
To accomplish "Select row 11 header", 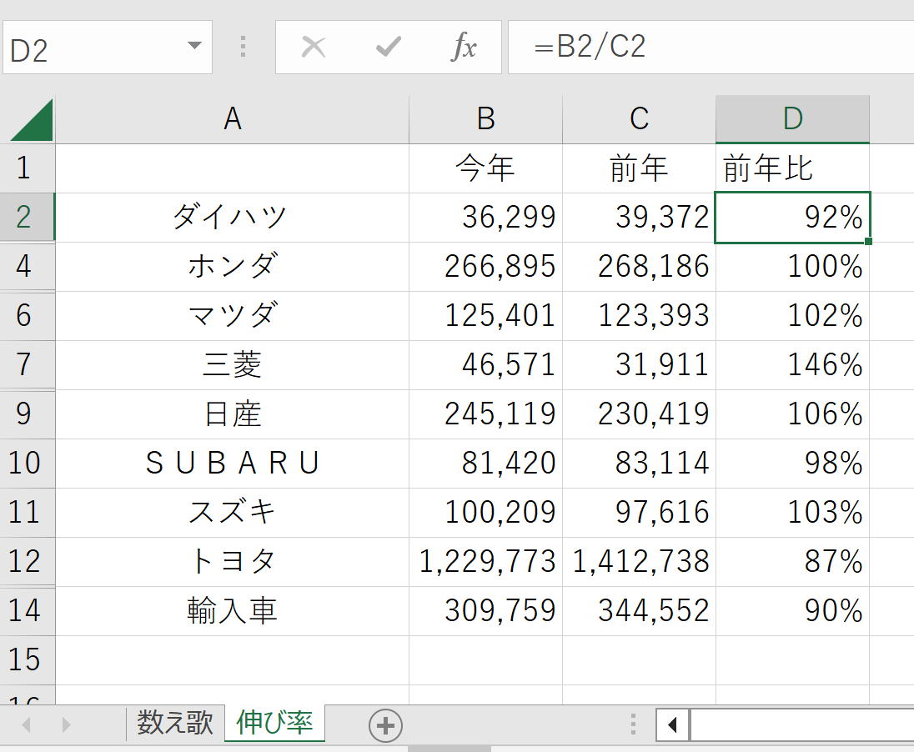I will (x=28, y=513).
